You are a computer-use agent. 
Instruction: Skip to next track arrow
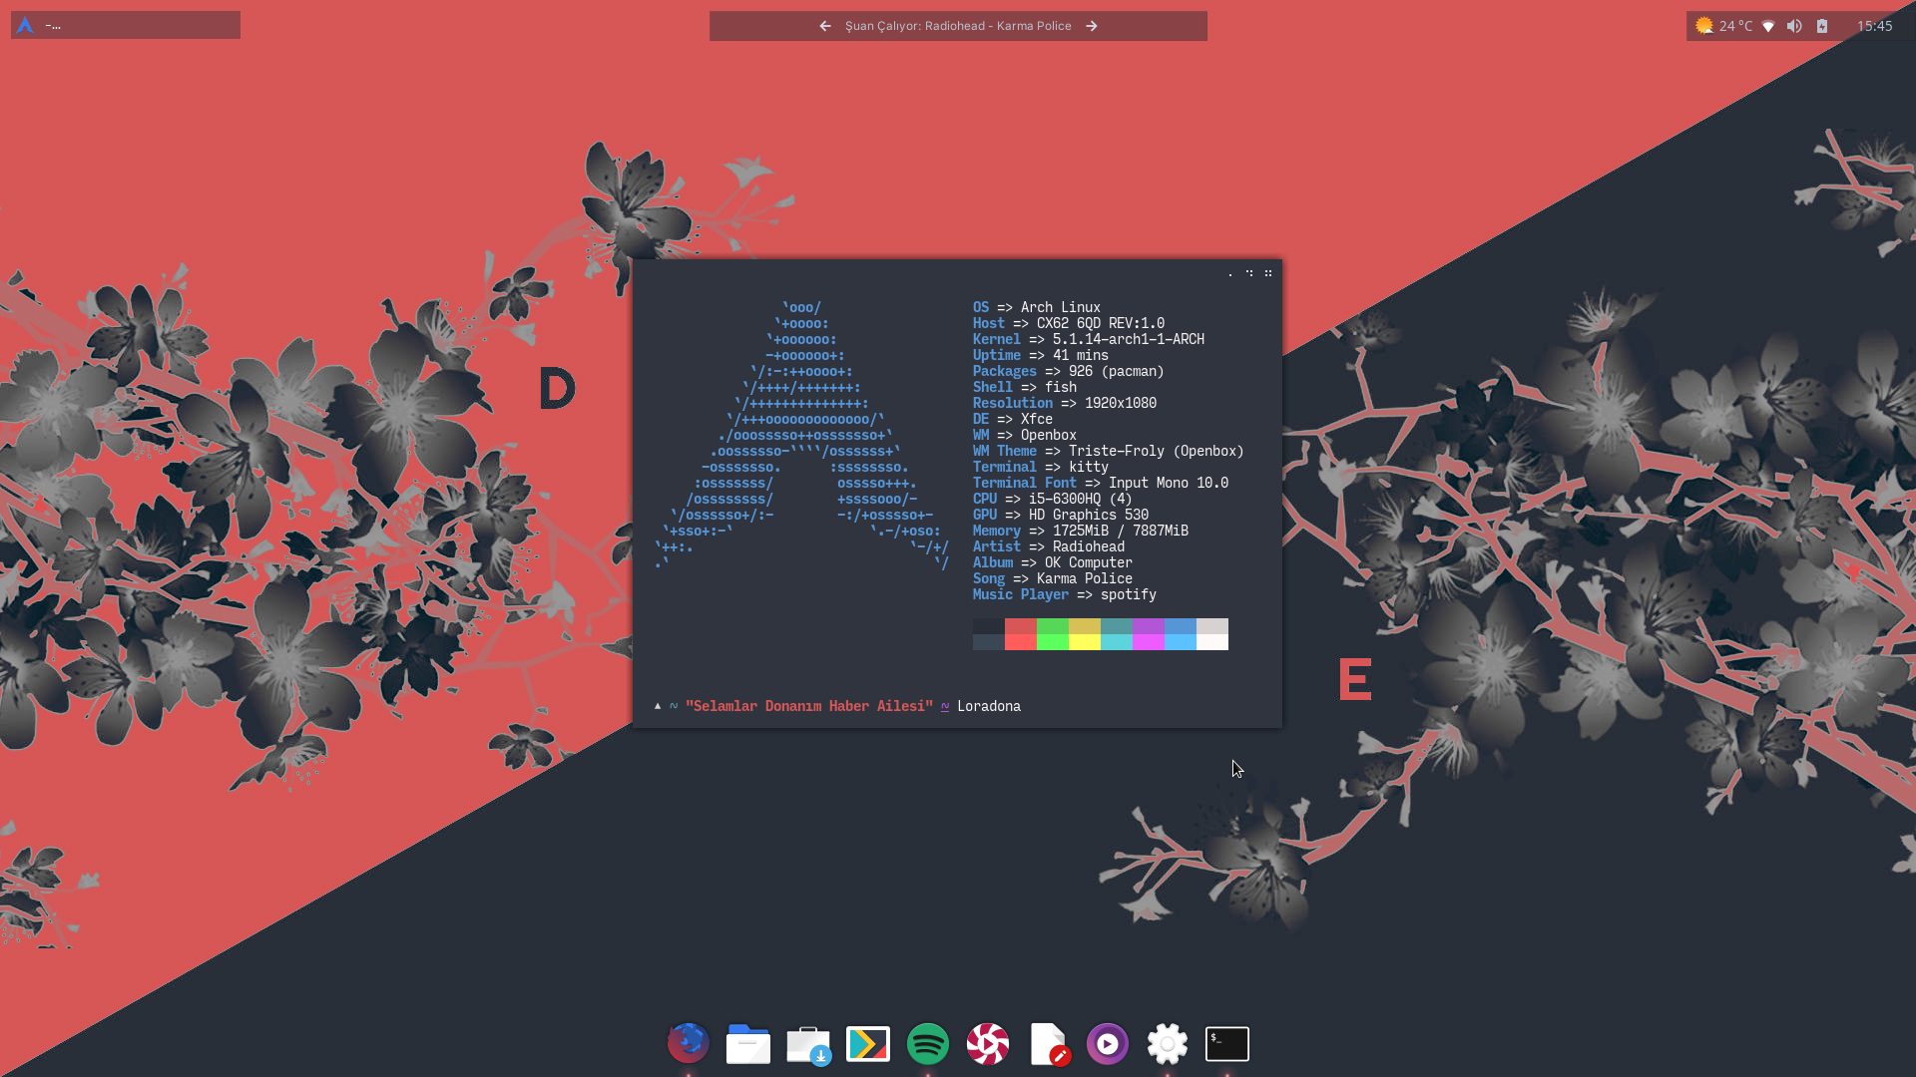1092,26
